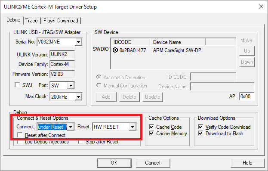Close the Target Driver Setup dialog
This screenshot has width=268, height=171.
point(261,6)
